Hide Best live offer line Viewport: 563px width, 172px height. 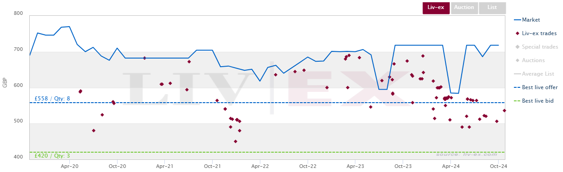pyautogui.click(x=536, y=87)
